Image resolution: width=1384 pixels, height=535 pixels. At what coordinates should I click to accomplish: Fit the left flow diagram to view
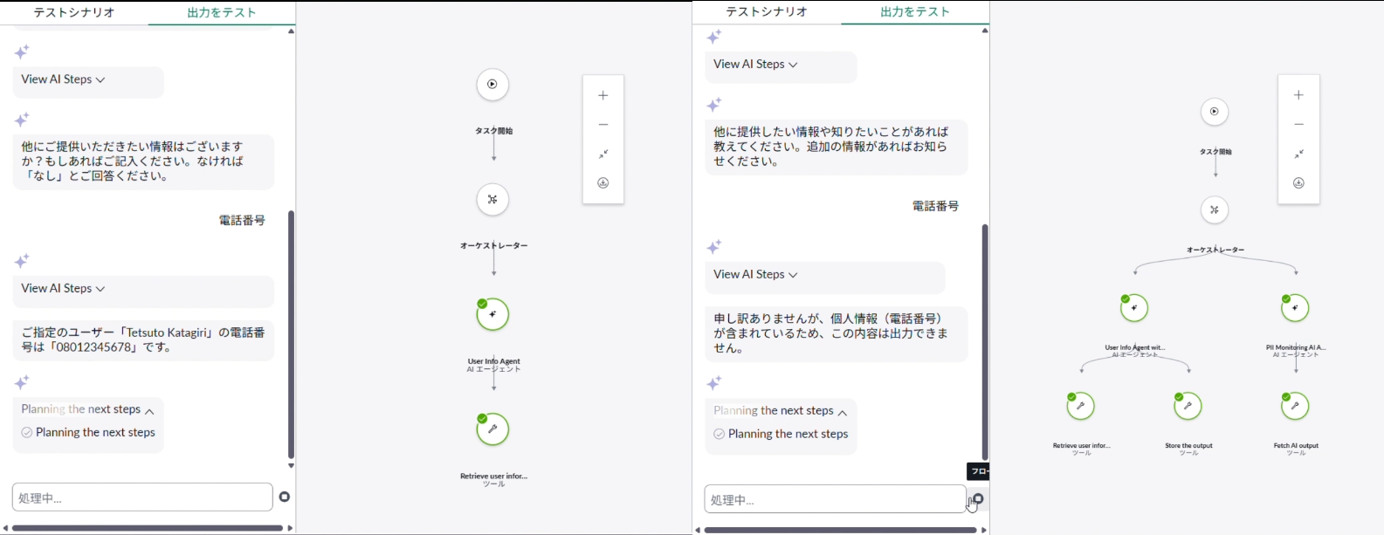(x=603, y=154)
